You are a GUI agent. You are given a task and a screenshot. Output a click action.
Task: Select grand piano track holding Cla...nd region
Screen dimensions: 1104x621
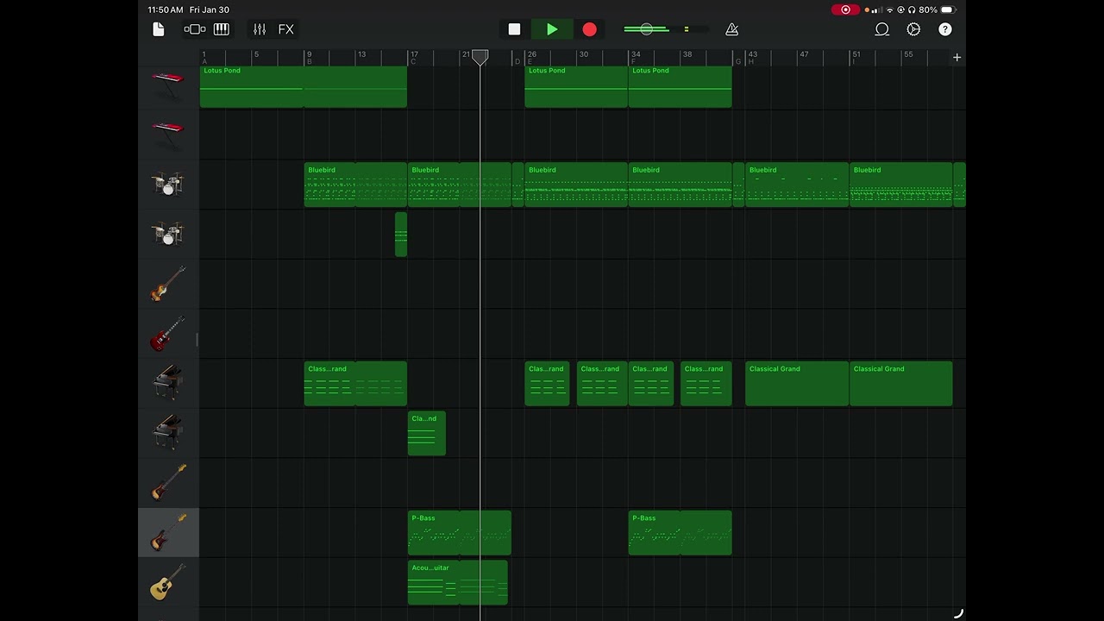(x=168, y=433)
